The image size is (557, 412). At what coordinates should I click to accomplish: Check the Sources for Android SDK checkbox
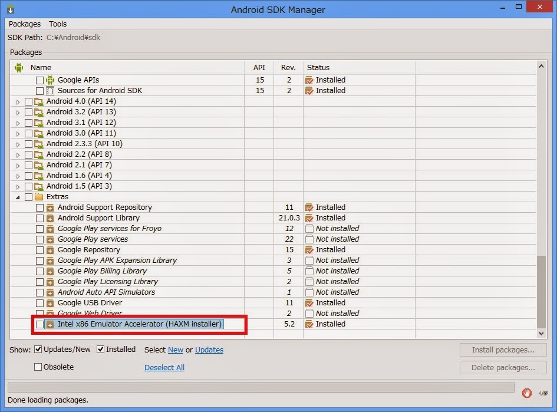pyautogui.click(x=39, y=91)
